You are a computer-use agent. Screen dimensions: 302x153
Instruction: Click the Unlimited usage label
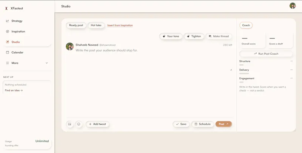point(42,141)
